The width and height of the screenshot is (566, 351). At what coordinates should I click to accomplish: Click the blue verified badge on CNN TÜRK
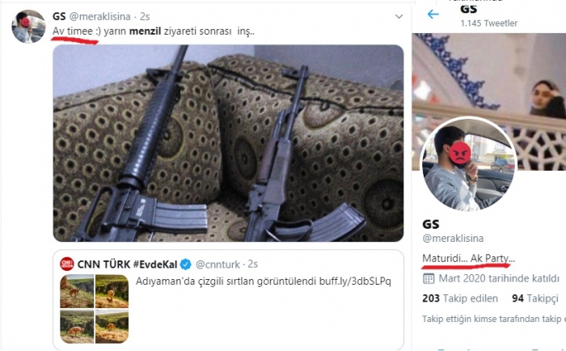point(185,264)
